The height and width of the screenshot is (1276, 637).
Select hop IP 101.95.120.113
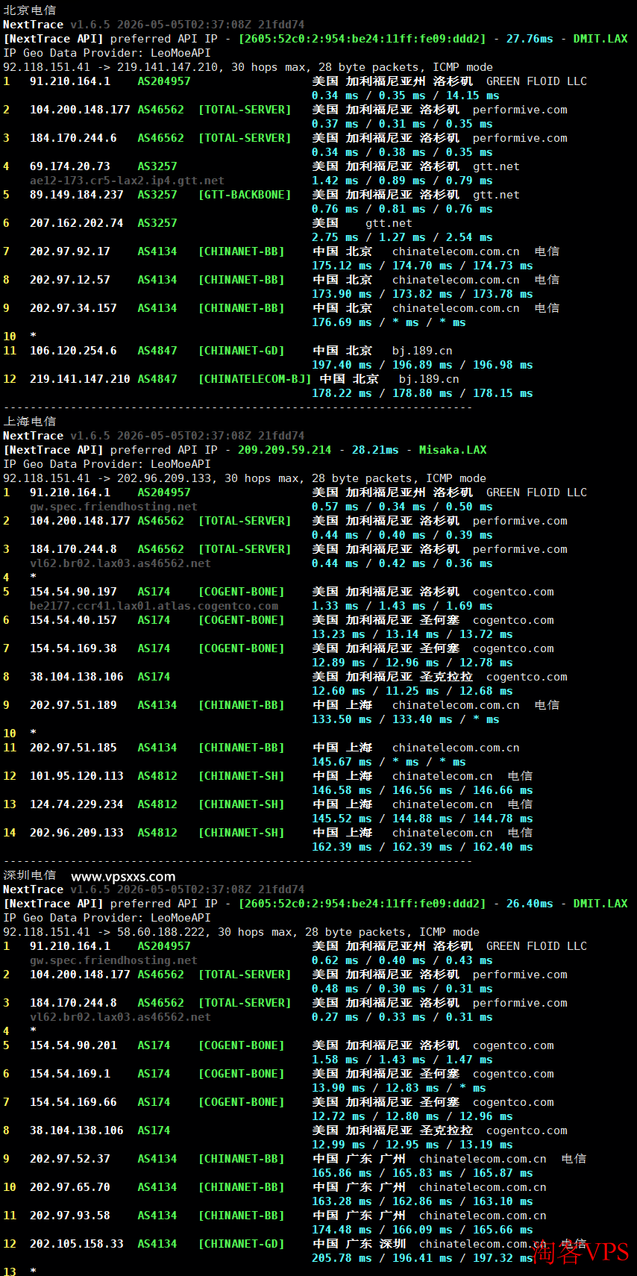[x=77, y=776]
